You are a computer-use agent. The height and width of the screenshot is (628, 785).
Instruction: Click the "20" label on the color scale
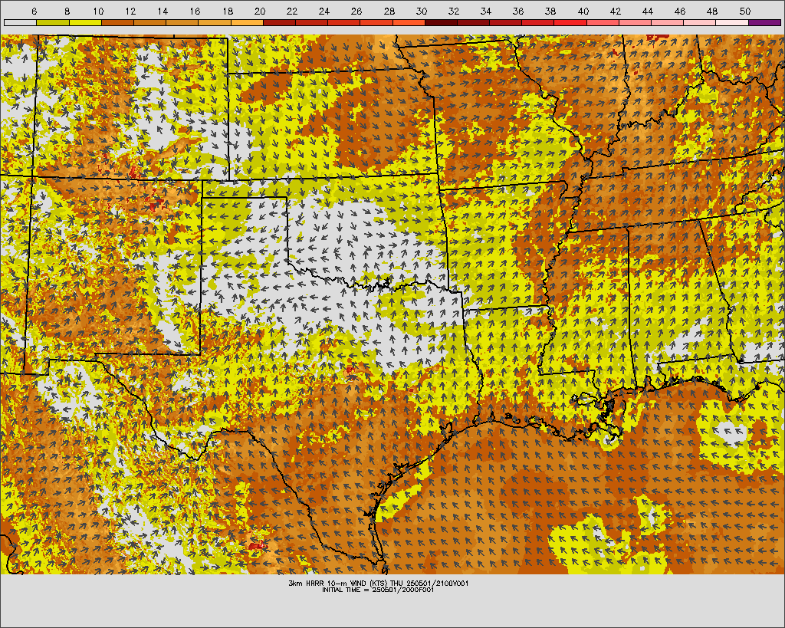click(259, 11)
